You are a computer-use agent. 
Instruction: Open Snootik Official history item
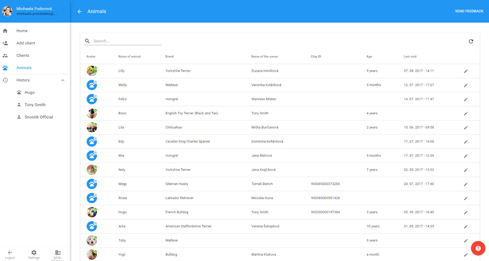pyautogui.click(x=39, y=117)
